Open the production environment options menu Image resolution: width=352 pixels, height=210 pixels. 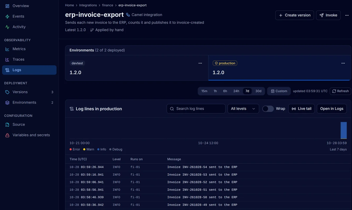(x=343, y=63)
